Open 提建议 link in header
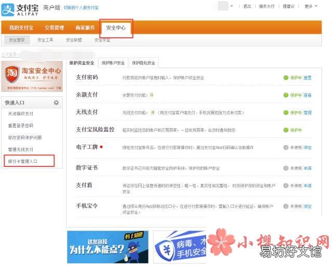Viewport: 336px width, 268px height. [x=289, y=6]
